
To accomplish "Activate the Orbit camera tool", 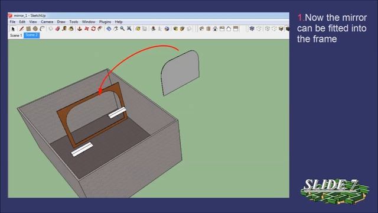I will click(109, 29).
